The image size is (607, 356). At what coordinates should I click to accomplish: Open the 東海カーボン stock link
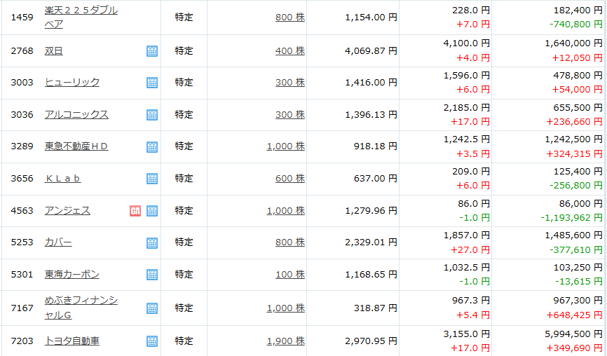(72, 275)
